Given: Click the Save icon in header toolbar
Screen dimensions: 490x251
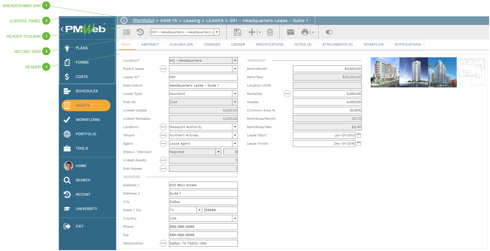Looking at the screenshot, I should pyautogui.click(x=237, y=32).
